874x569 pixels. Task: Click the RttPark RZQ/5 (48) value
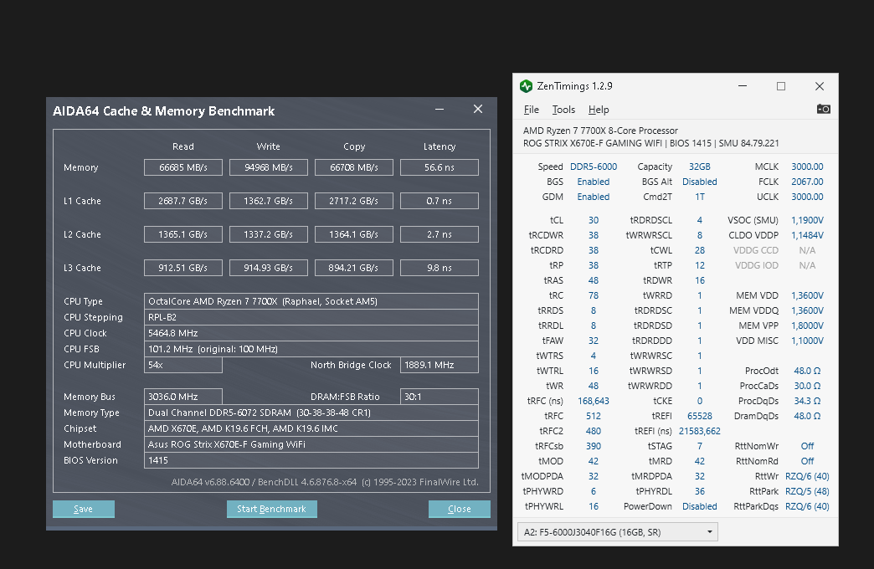coord(807,491)
